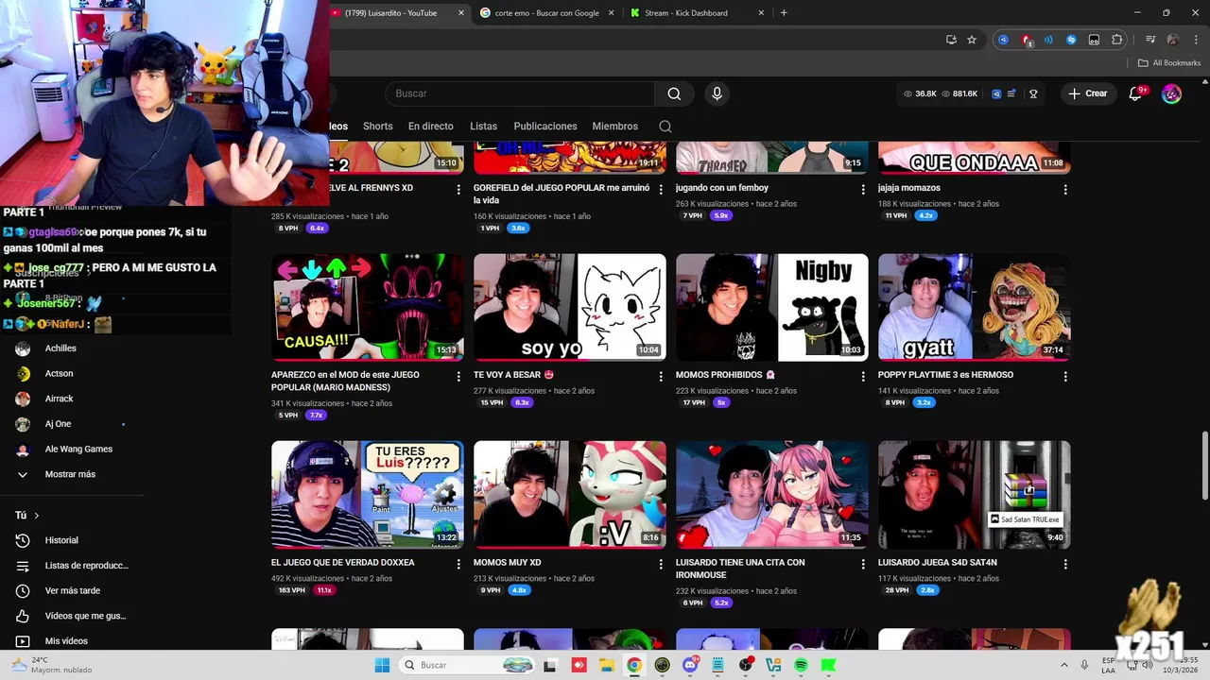Open Ver más tarde clock icon
Screen dimensions: 1210x680
click(23, 590)
